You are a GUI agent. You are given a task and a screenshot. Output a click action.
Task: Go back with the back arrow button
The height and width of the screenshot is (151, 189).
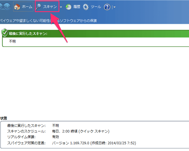click(x=1, y=7)
